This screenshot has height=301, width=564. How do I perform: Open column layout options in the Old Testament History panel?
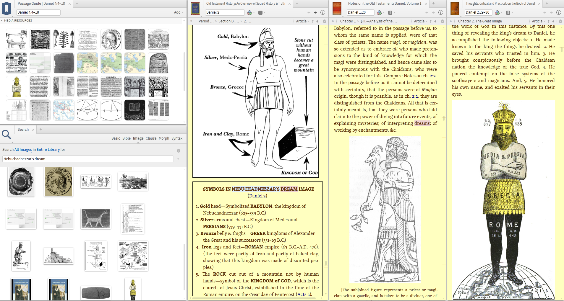[x=262, y=12]
